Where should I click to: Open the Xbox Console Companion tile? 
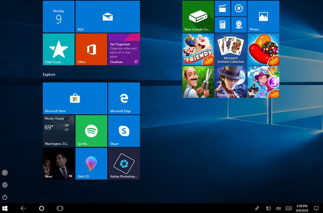198,17
